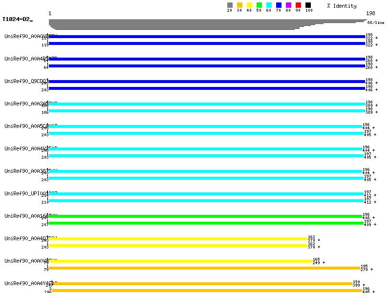Click the upper green alignment bar
Viewport: 391px width, 293px height.
point(205,216)
